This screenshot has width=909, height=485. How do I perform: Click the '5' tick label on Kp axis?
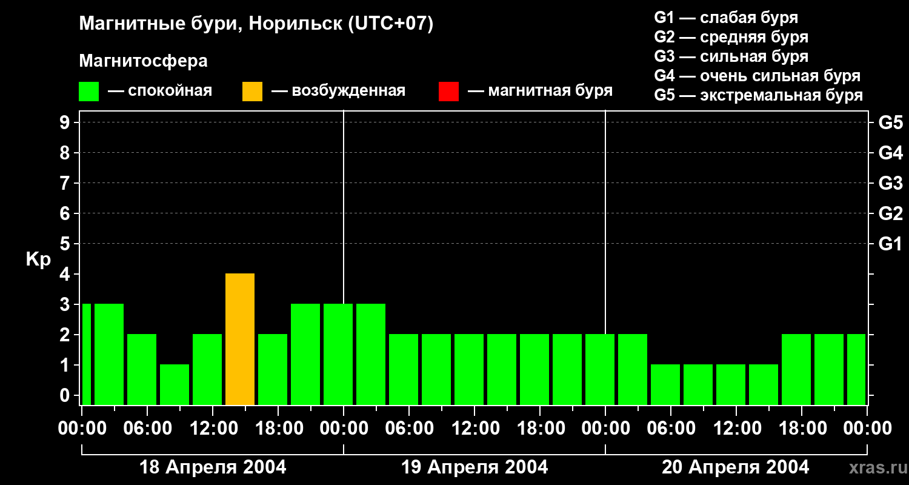click(x=65, y=244)
